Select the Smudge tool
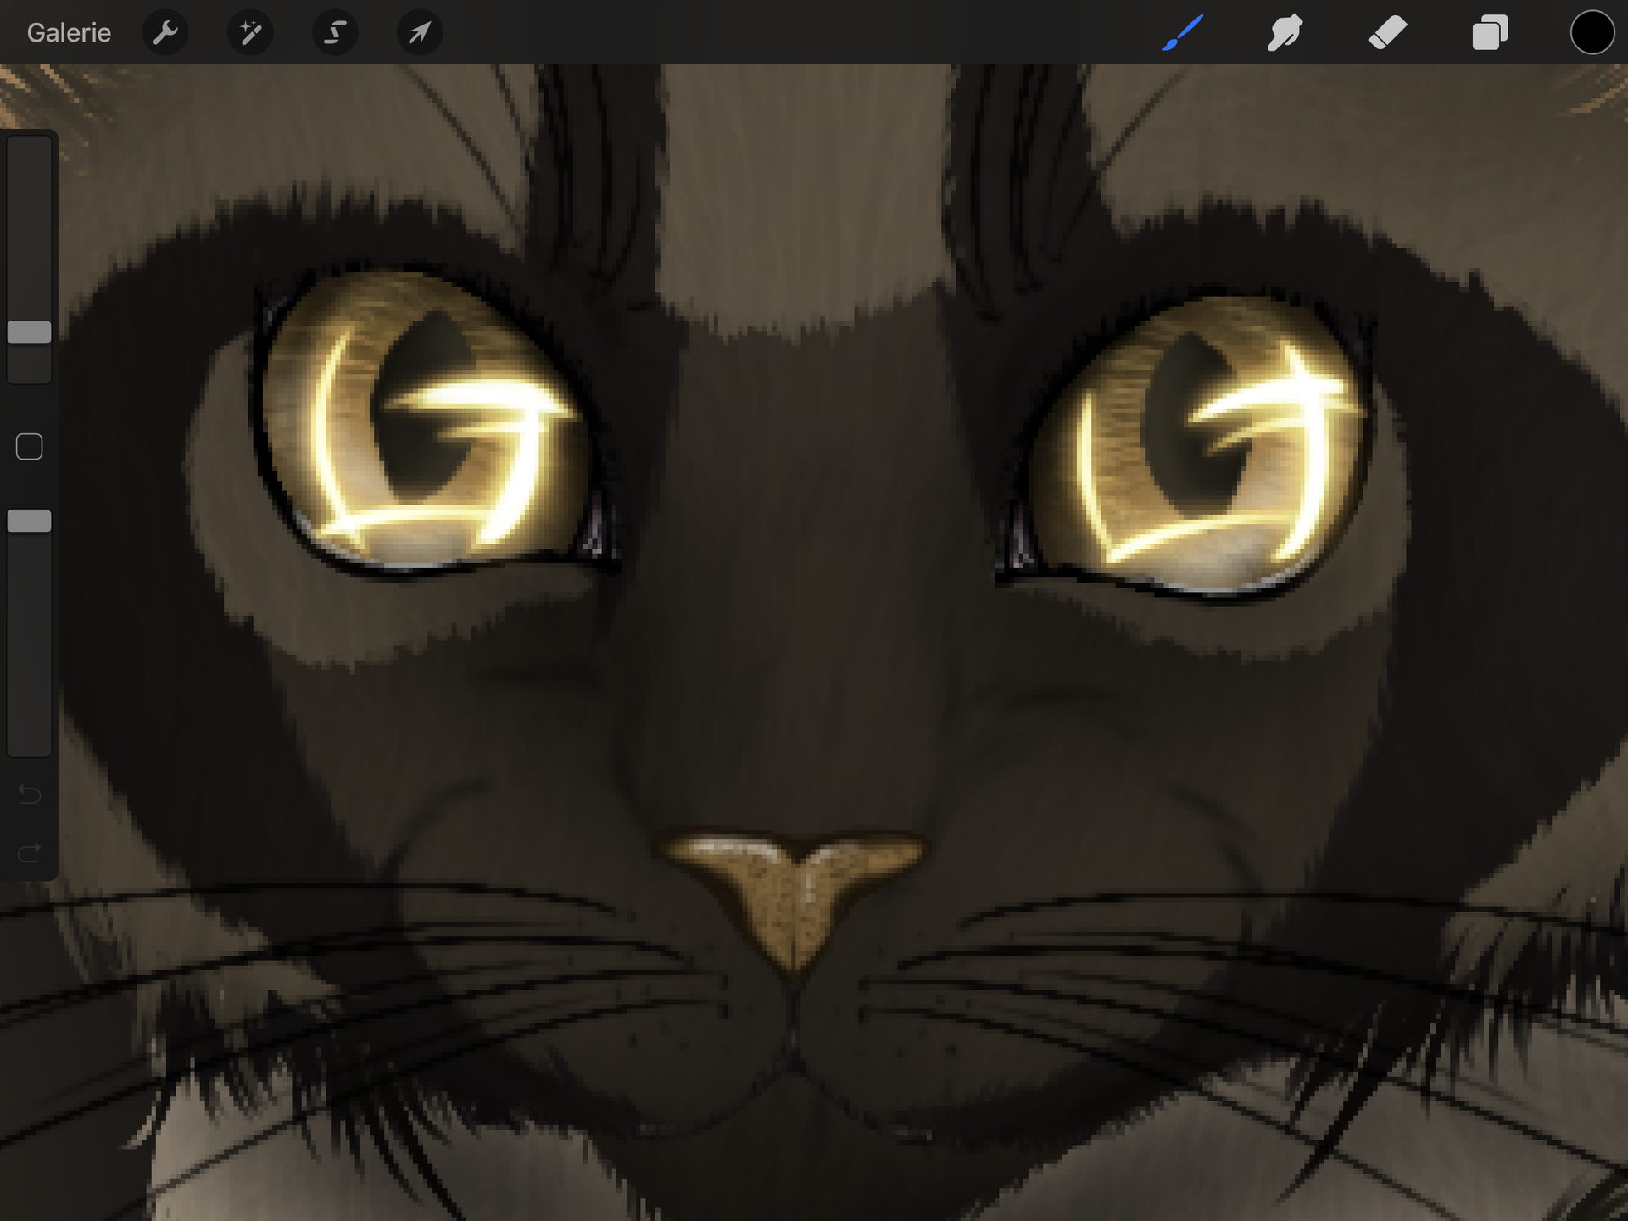This screenshot has height=1221, width=1628. (x=1285, y=32)
